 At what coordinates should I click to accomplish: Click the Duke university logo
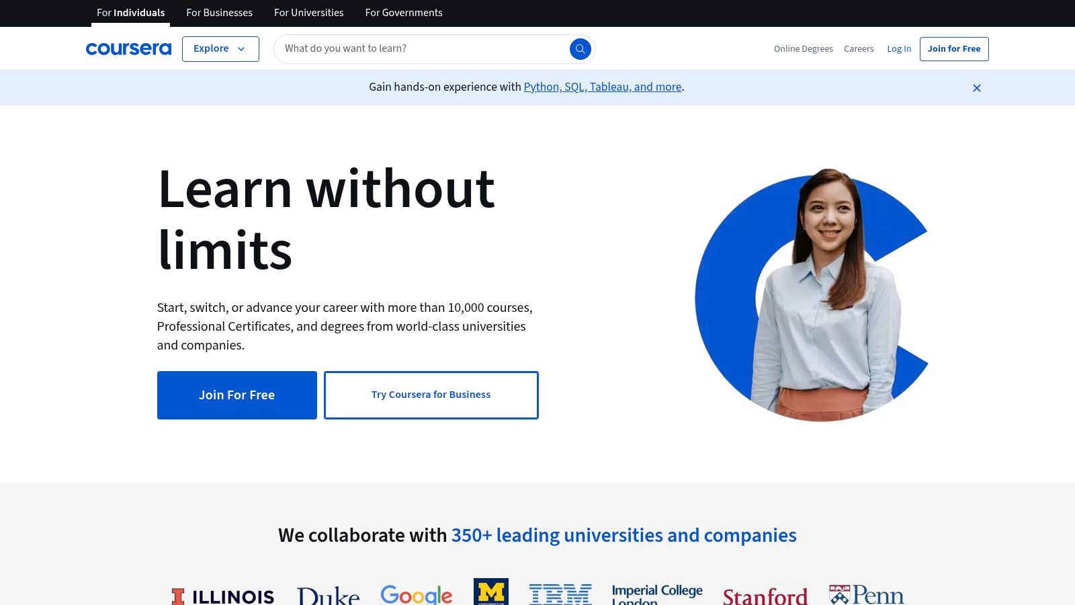328,596
